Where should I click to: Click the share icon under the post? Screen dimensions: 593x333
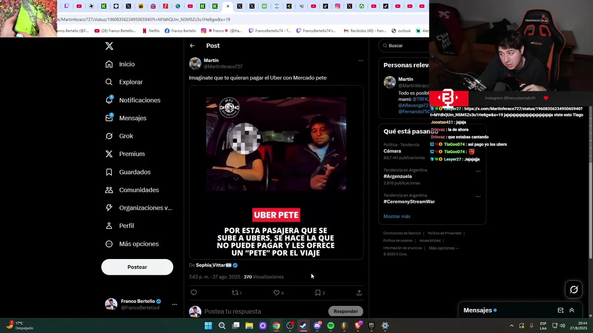(x=359, y=292)
